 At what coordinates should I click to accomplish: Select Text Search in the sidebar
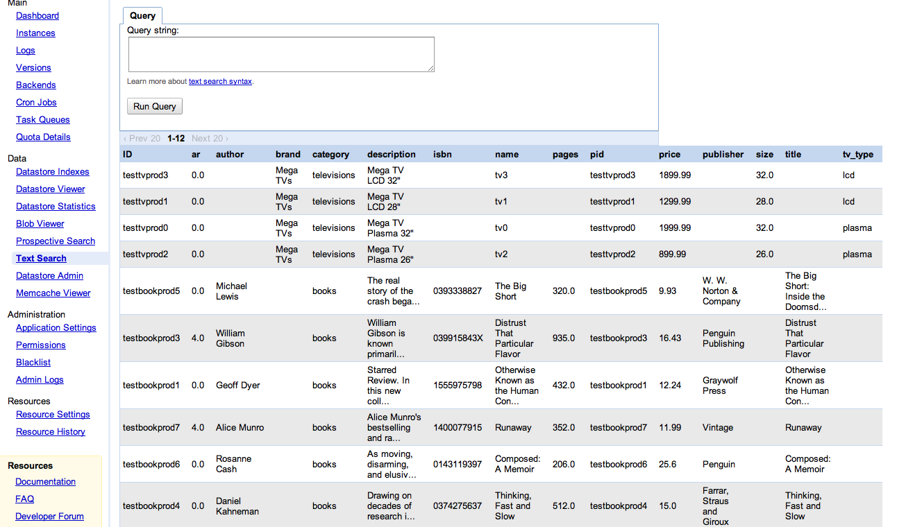point(42,258)
